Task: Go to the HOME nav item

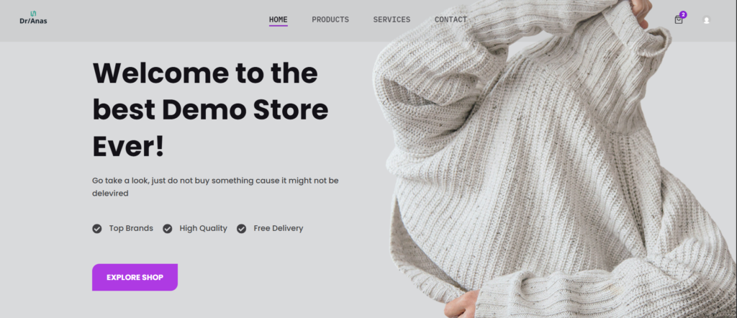Action: 279,19
